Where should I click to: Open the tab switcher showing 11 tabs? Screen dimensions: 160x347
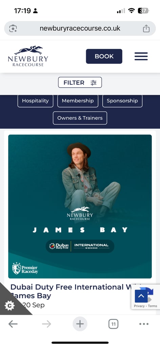point(113,324)
